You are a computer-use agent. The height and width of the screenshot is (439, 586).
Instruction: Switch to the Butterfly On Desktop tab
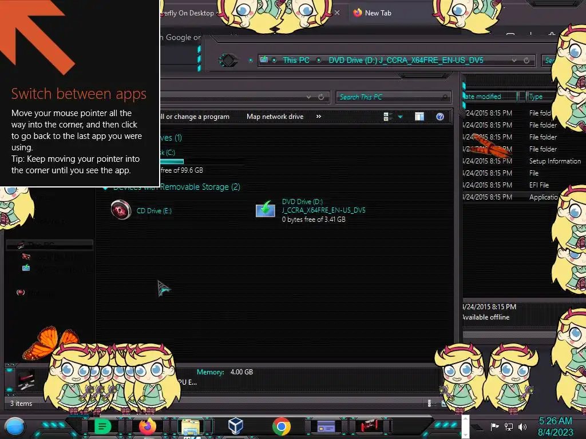click(188, 13)
